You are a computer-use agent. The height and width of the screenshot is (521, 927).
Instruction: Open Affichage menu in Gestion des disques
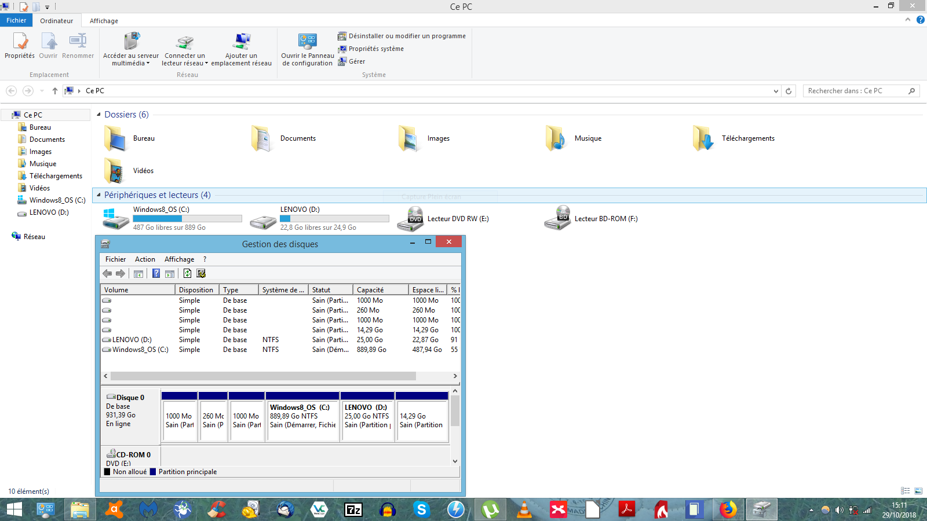pyautogui.click(x=179, y=259)
